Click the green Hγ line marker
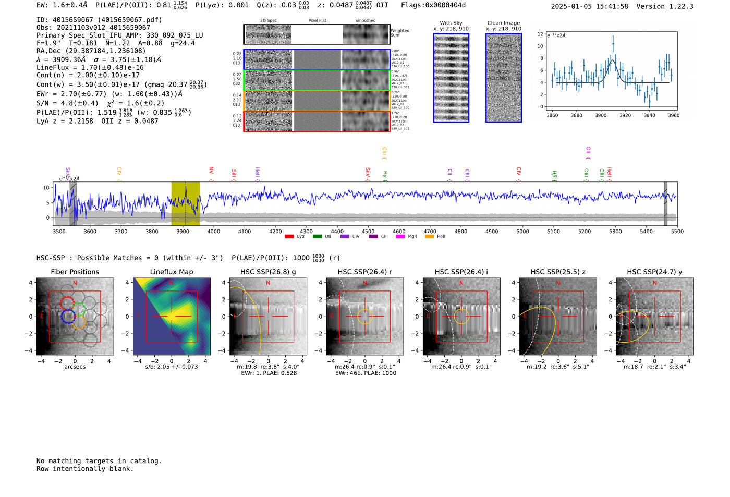Image resolution: width=730 pixels, height=497 pixels. coord(385,176)
